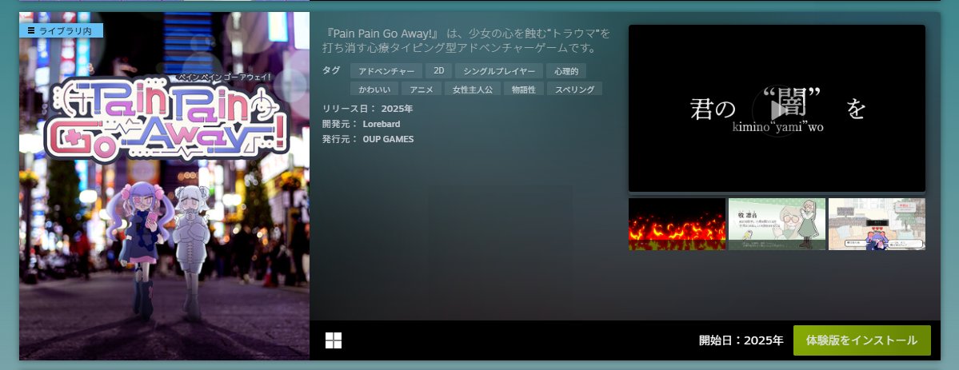
Task: Select the アニメ tag
Action: click(x=422, y=90)
